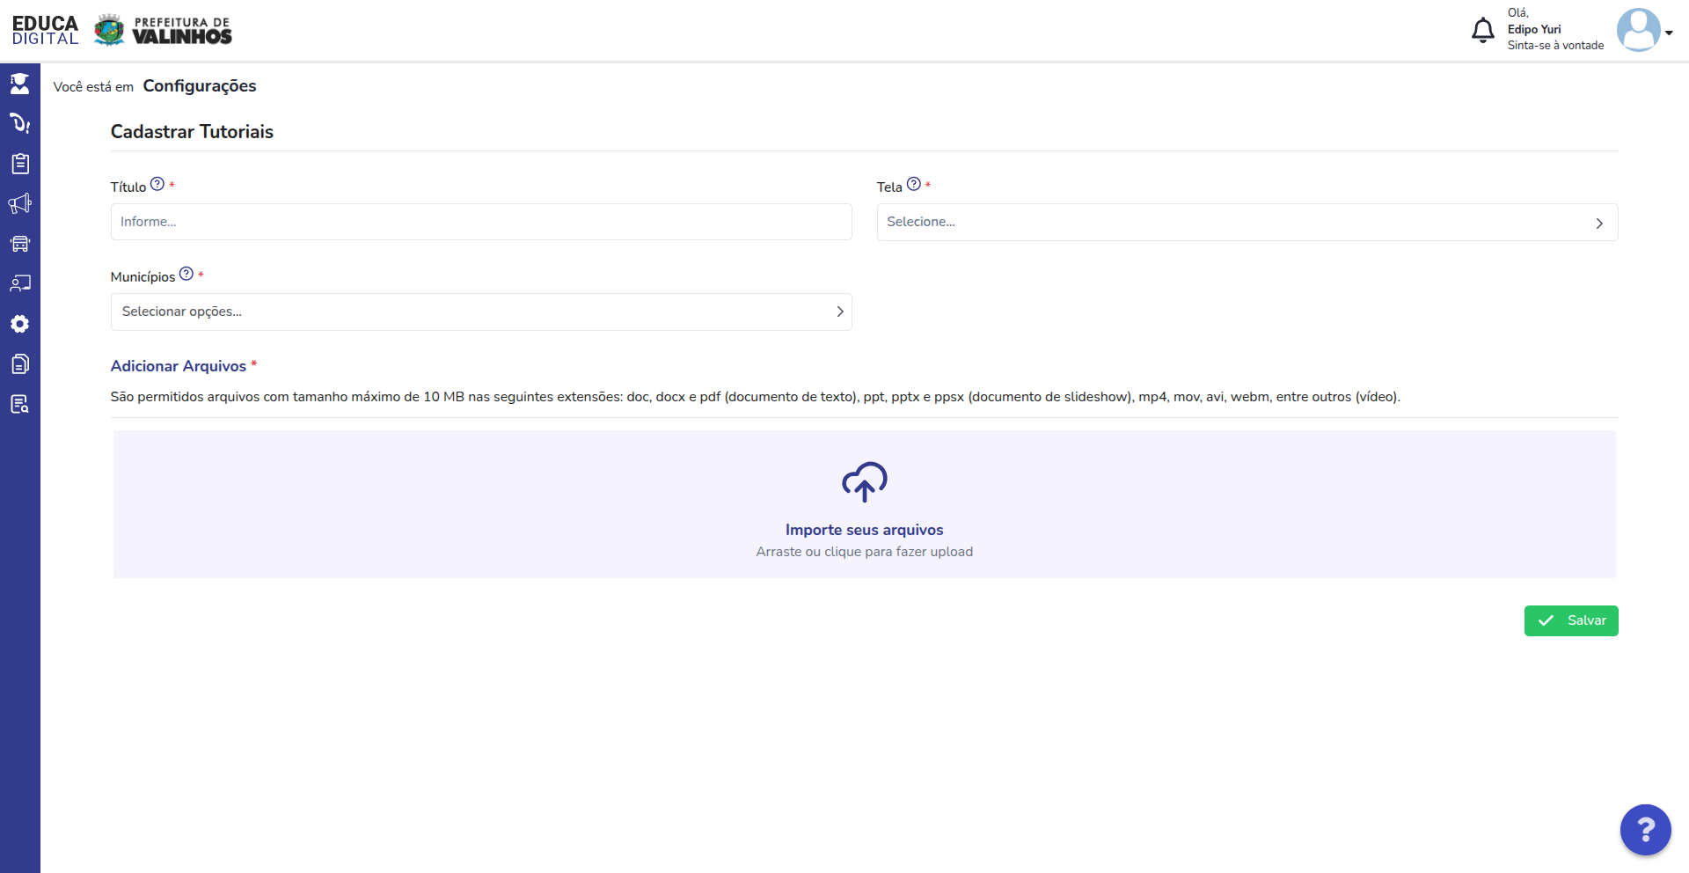Viewport: 1689px width, 873px height.
Task: Open the Municípios Selecionar opções dropdown
Action: pos(481,312)
